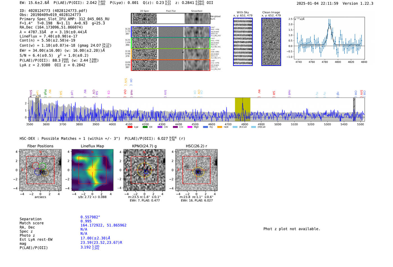The width and height of the screenshot is (393, 267).
Task: Click the orange-bordered fiber pixel flat panel
Action: point(171,54)
